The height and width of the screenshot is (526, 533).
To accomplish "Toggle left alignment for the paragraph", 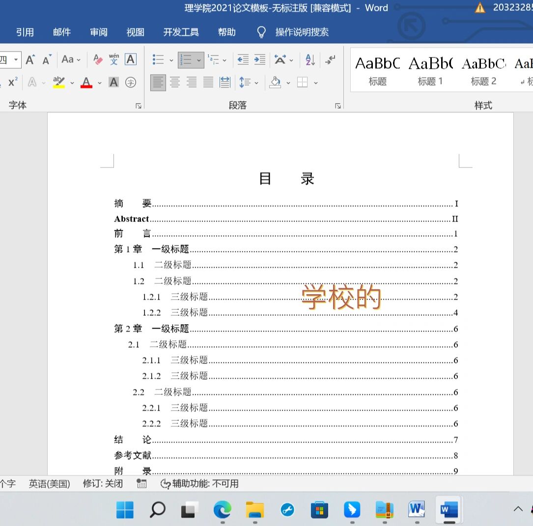I will [x=158, y=83].
